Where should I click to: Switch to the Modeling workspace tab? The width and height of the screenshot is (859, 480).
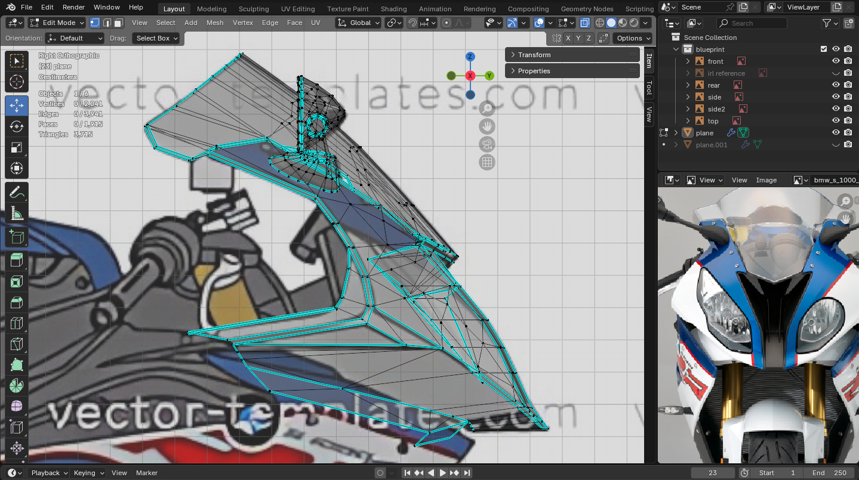211,9
